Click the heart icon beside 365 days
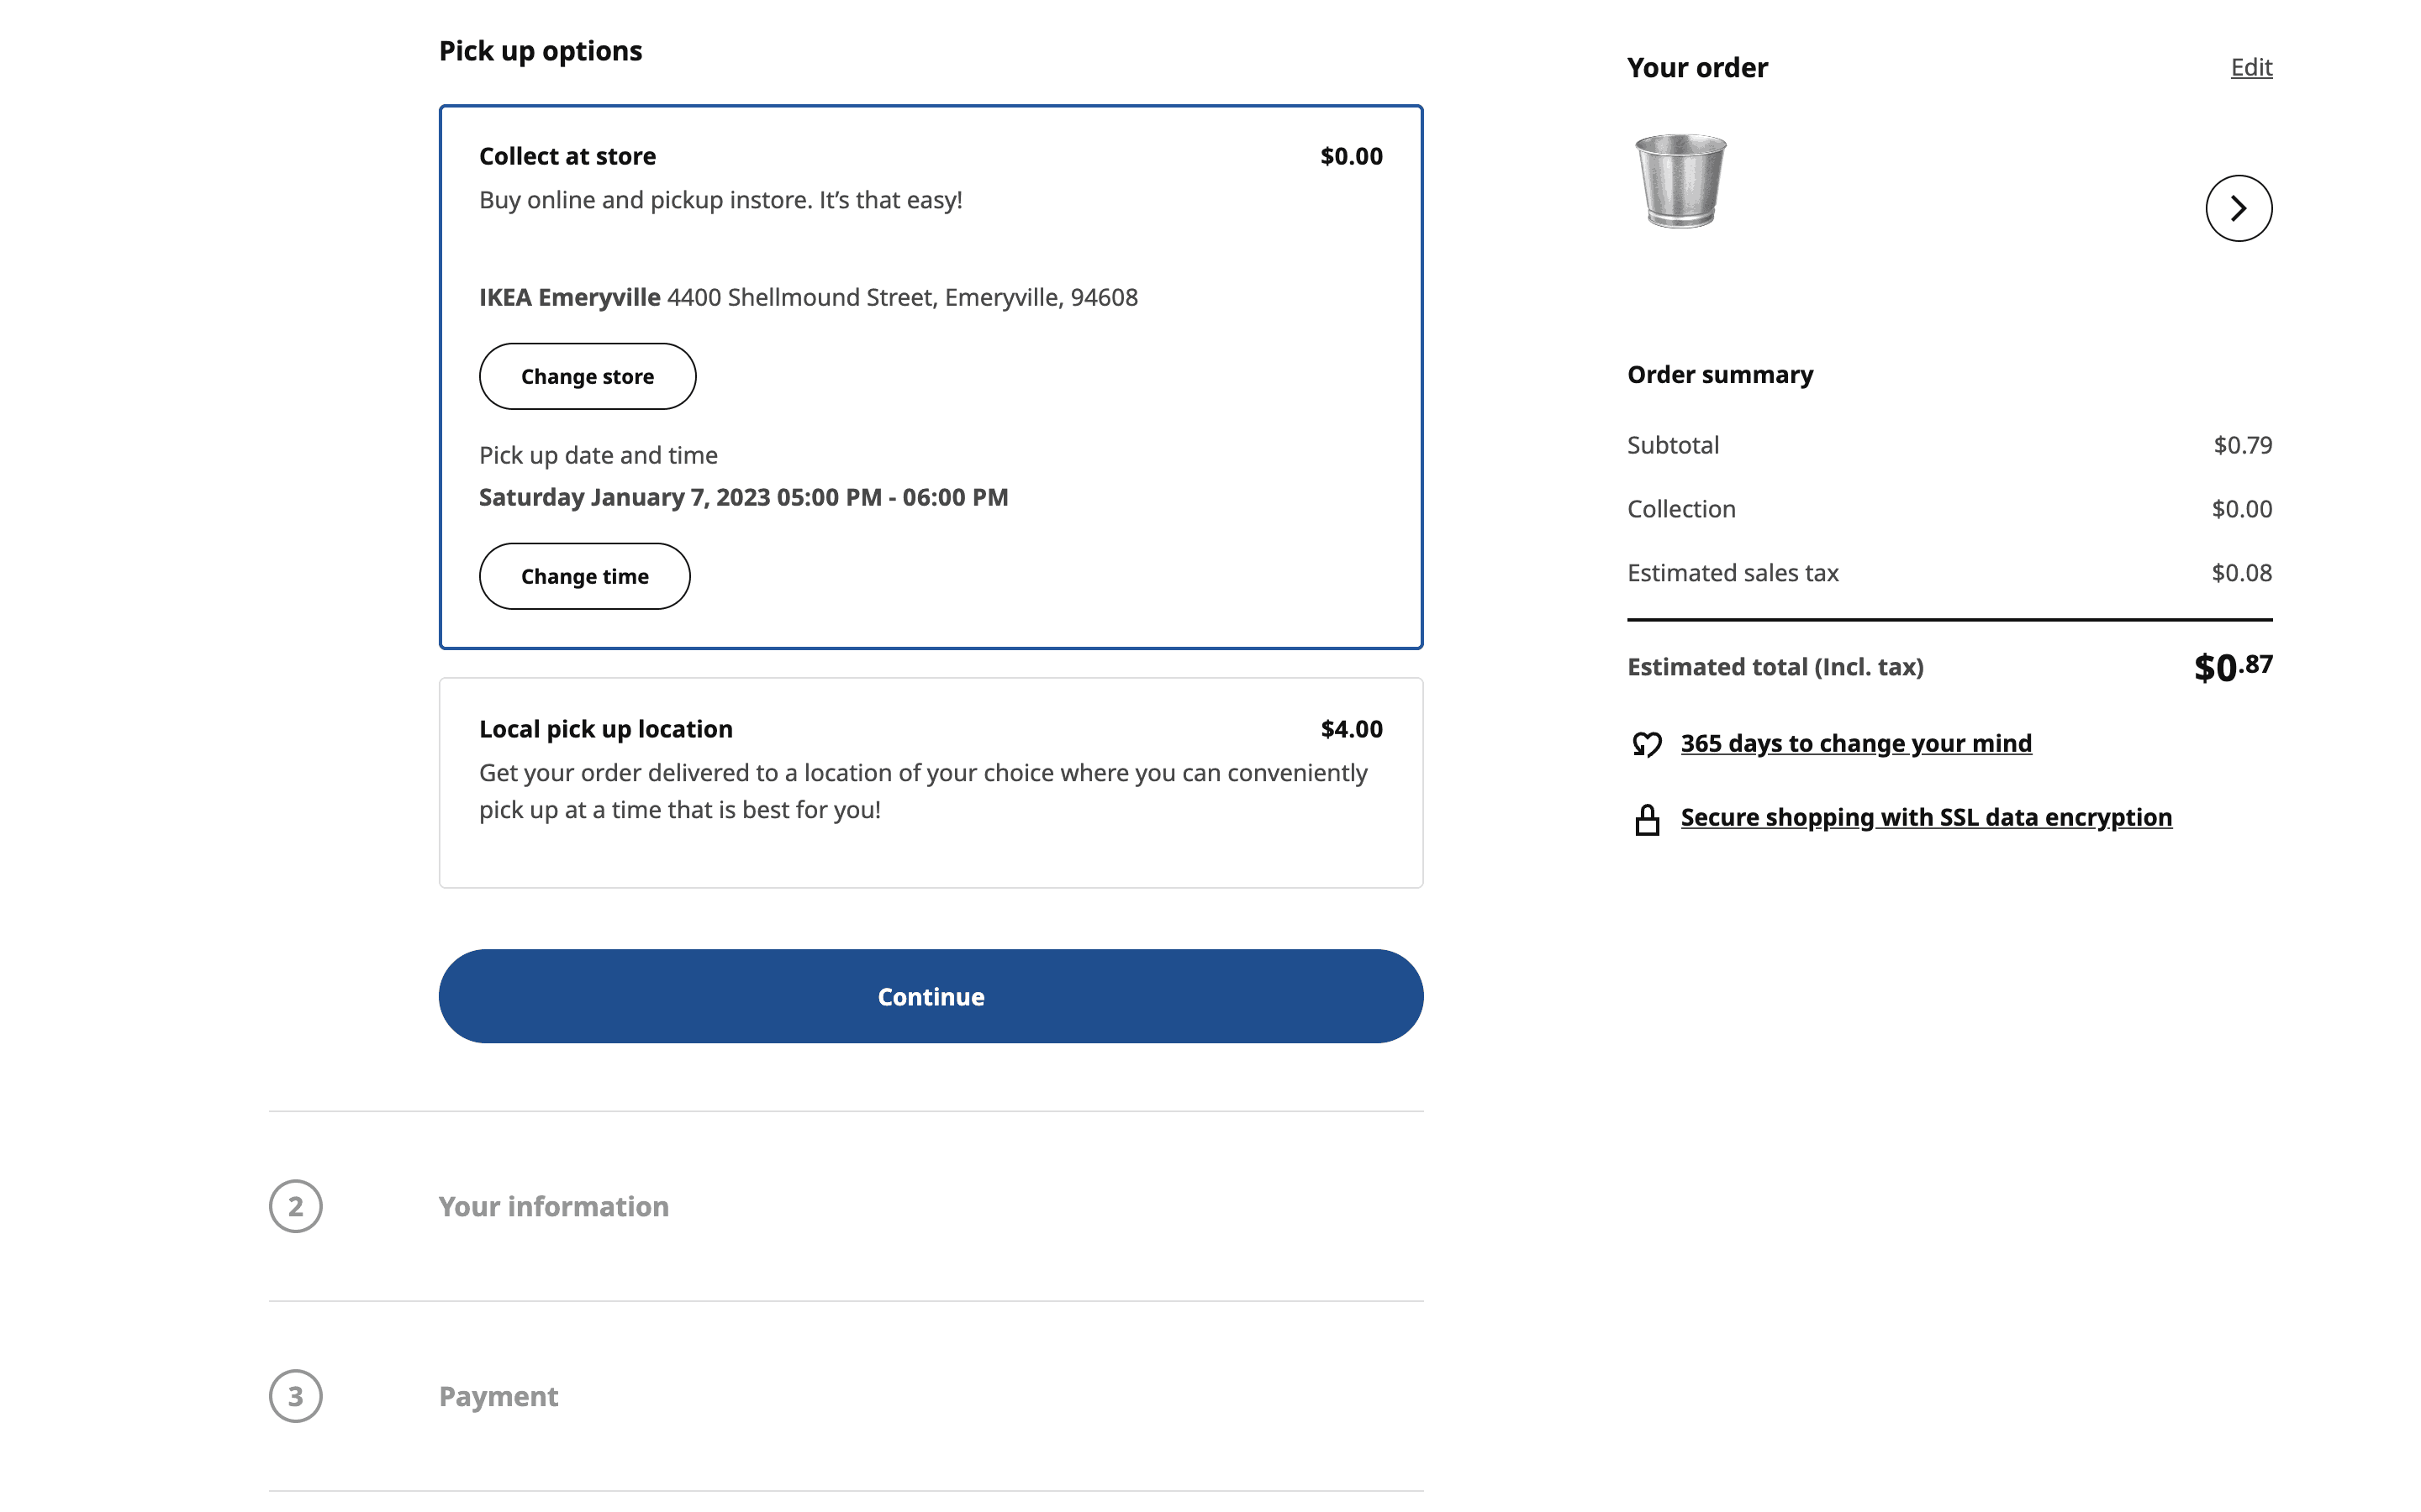The height and width of the screenshot is (1512, 2421). coord(1647,744)
